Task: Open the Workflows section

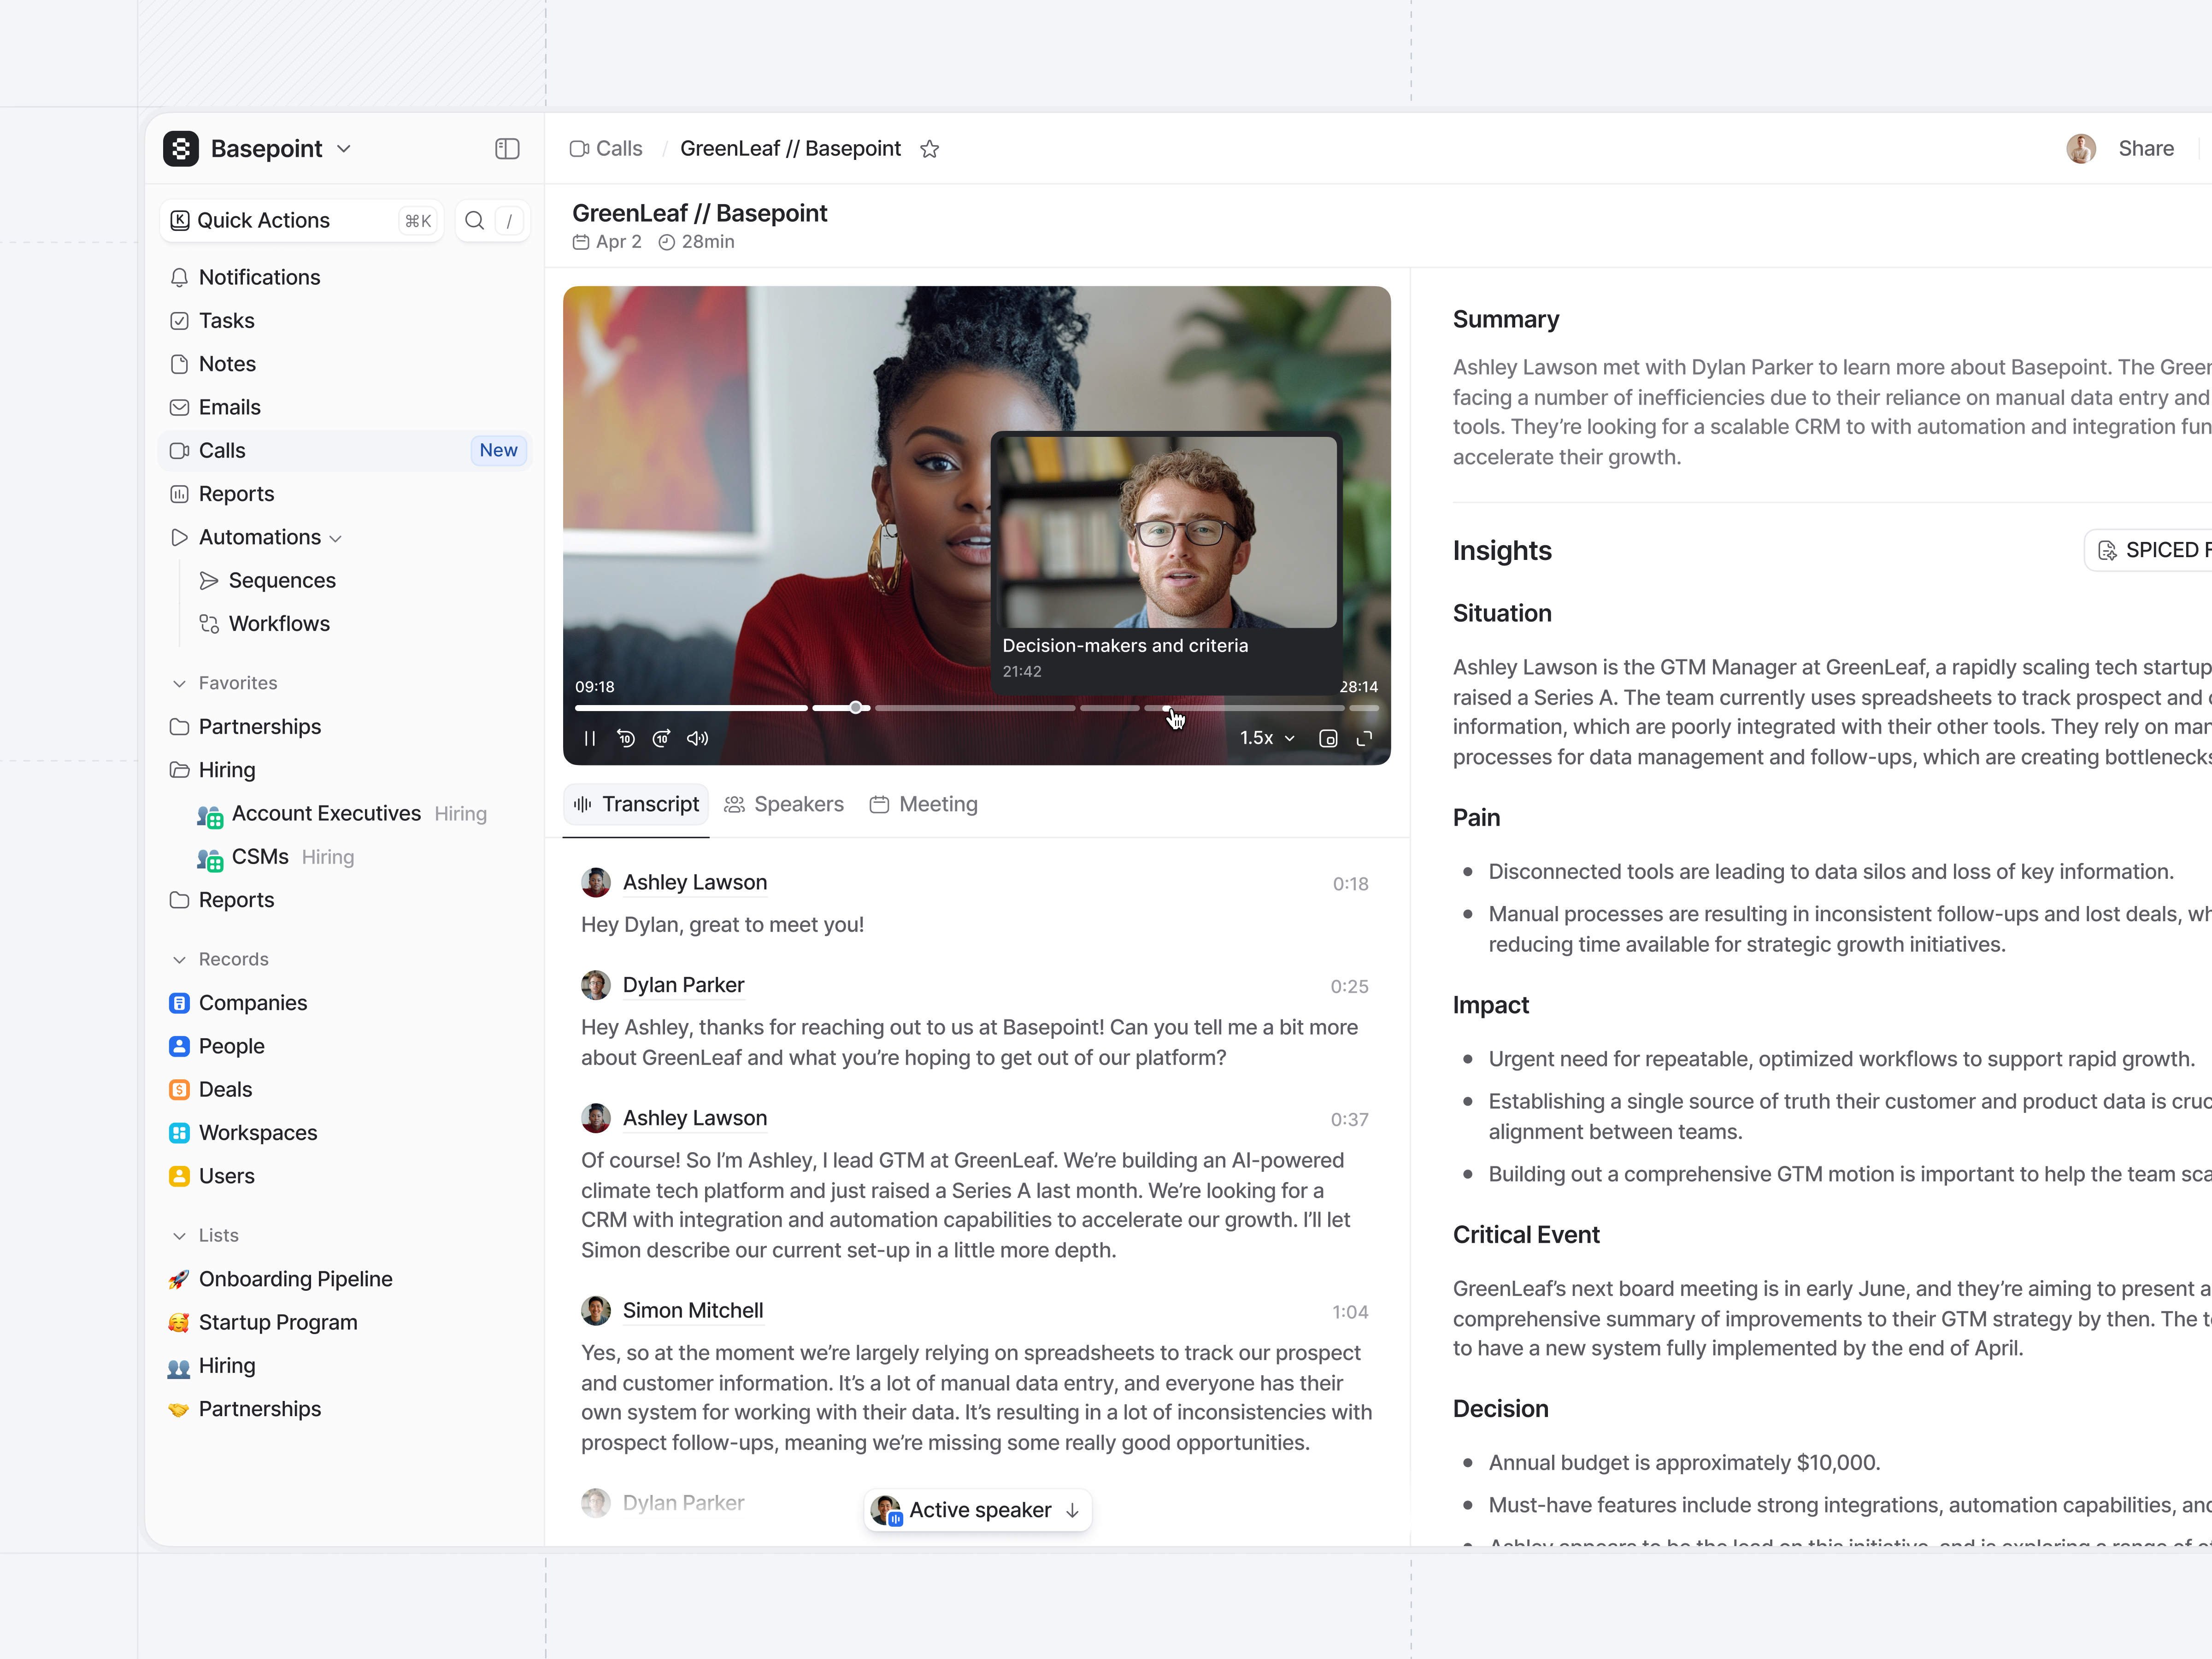Action: [279, 623]
